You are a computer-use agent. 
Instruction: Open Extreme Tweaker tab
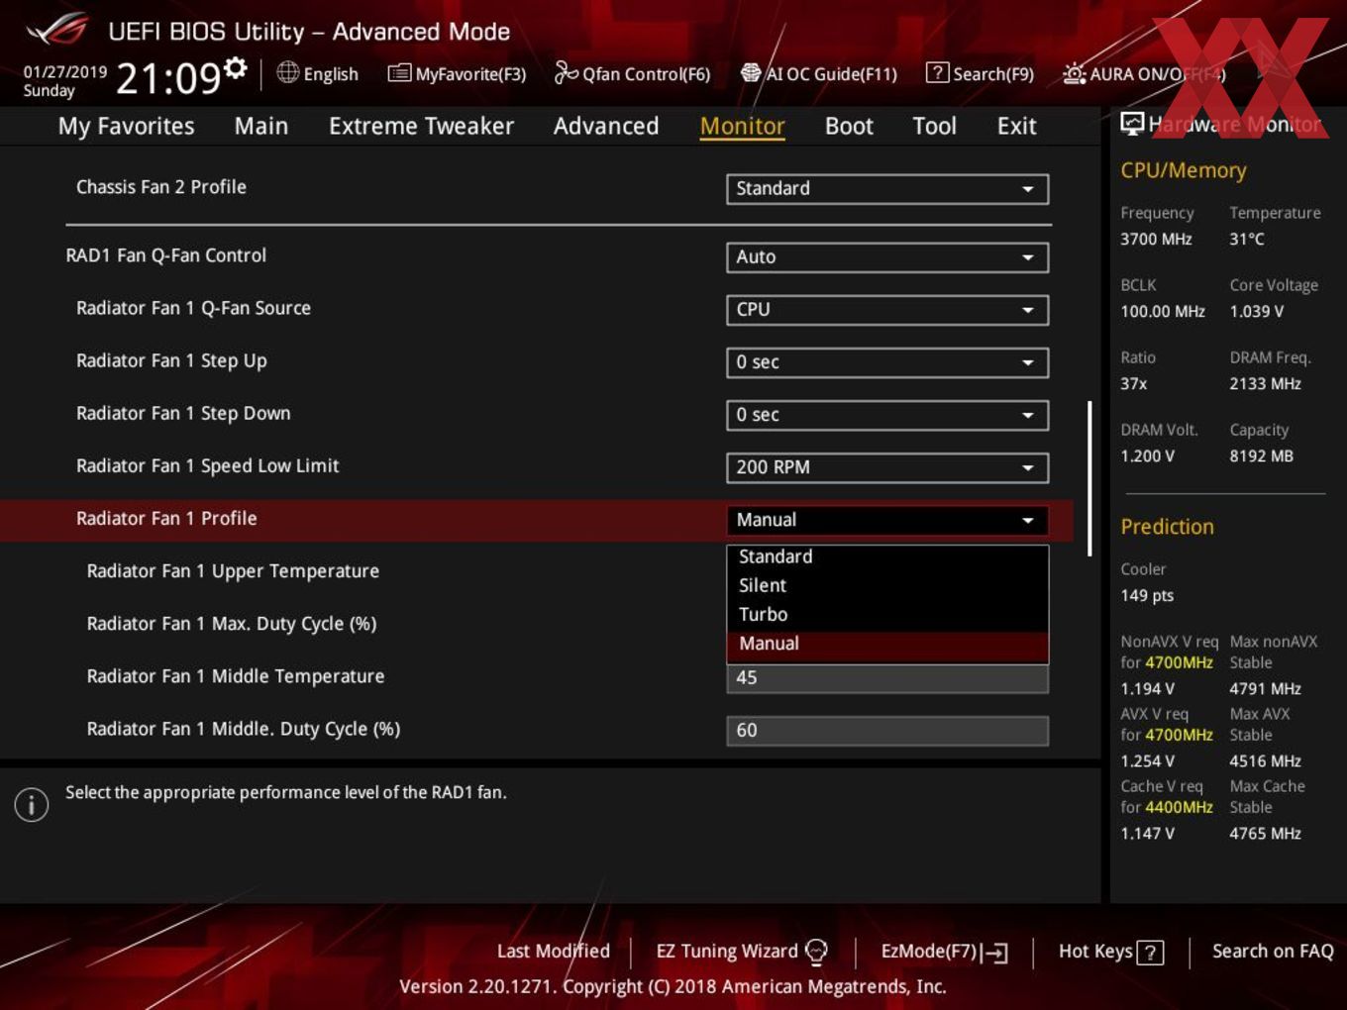(x=421, y=126)
